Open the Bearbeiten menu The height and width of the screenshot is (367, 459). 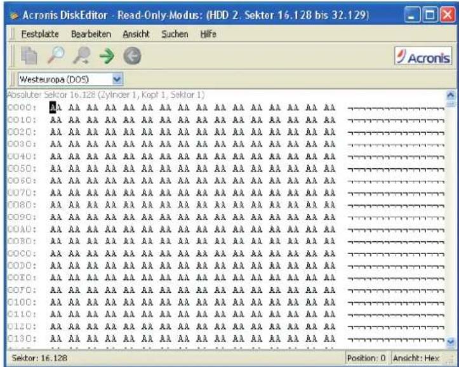pos(91,34)
